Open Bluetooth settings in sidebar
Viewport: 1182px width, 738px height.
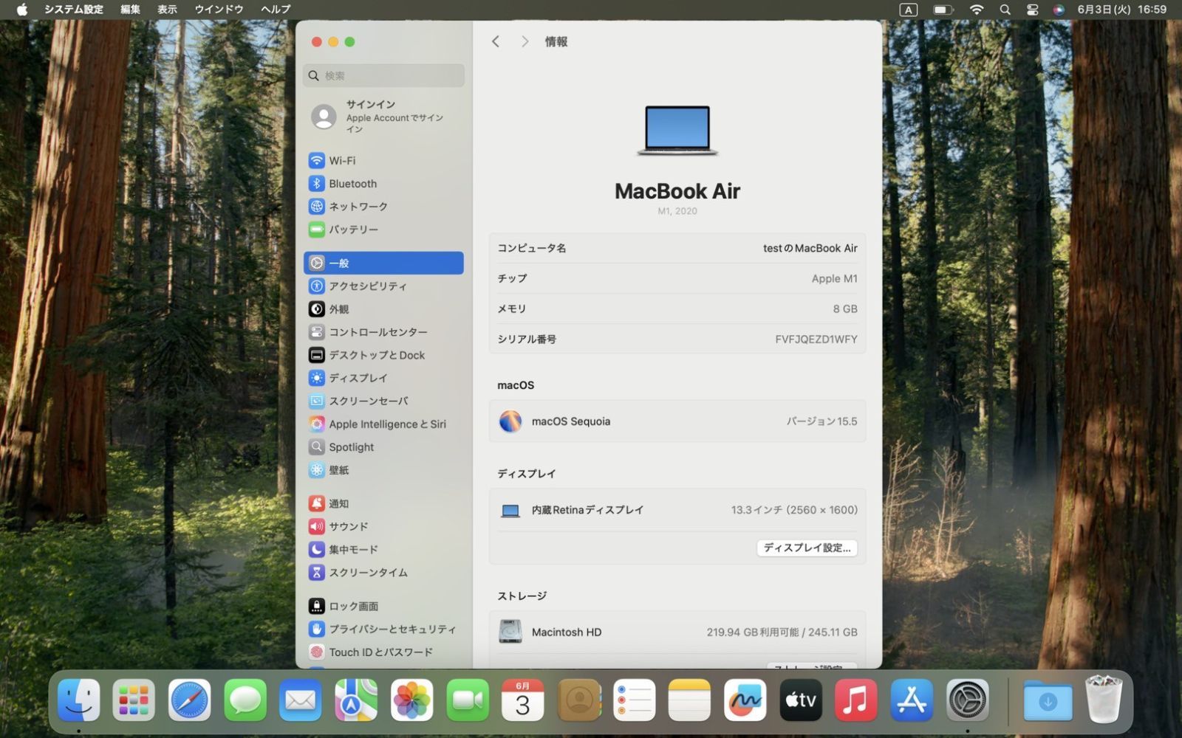pyautogui.click(x=383, y=183)
